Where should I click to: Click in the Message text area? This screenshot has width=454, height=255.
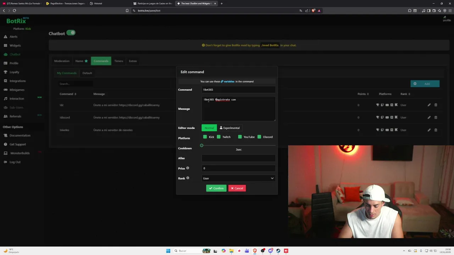coord(238,109)
